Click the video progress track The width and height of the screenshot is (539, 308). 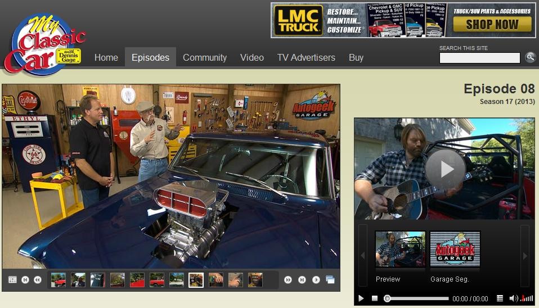click(x=416, y=298)
